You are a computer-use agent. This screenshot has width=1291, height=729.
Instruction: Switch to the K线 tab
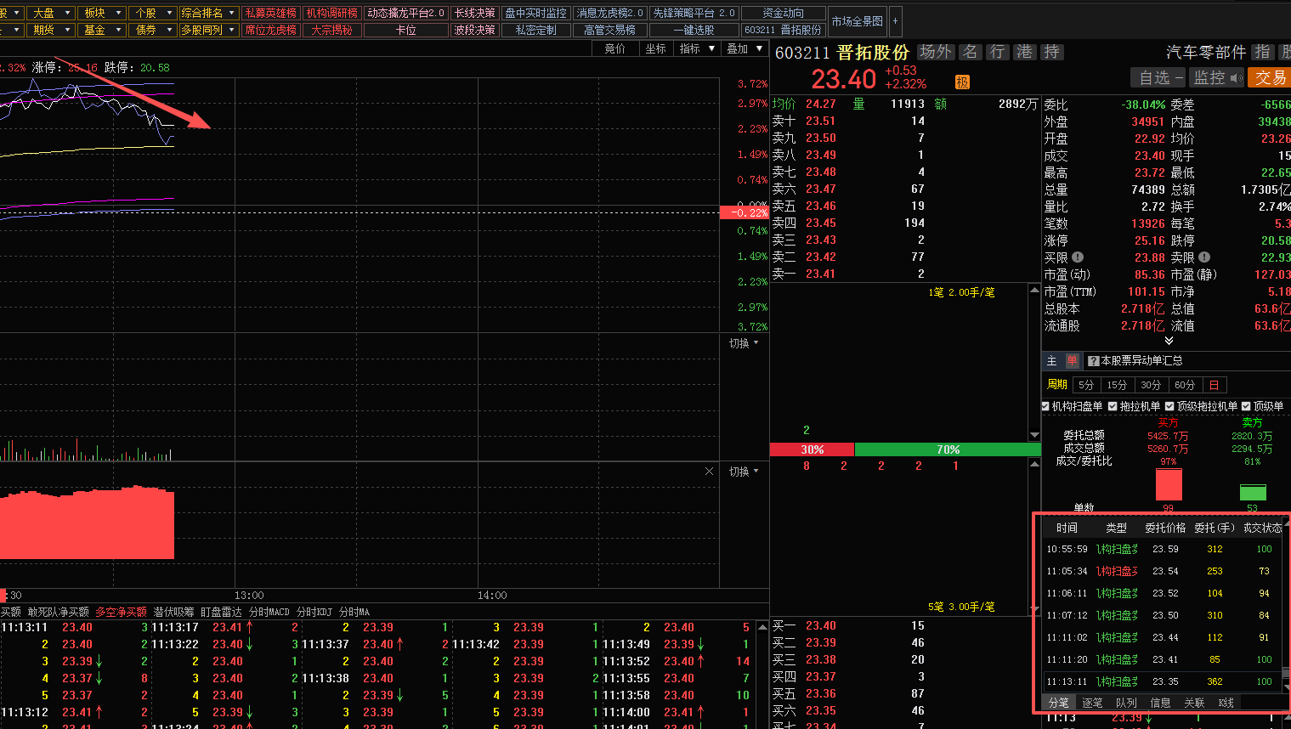coord(1226,703)
